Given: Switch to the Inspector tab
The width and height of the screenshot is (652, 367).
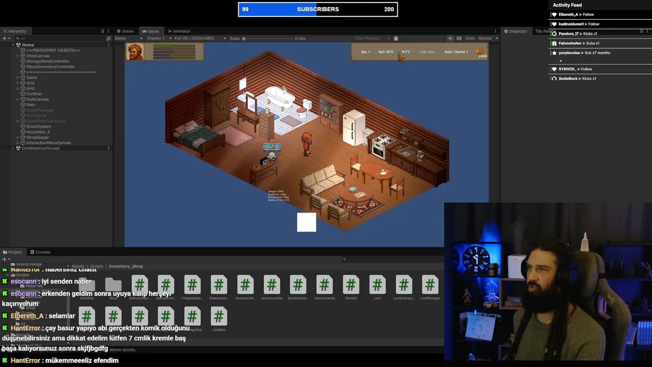Looking at the screenshot, I should [515, 31].
